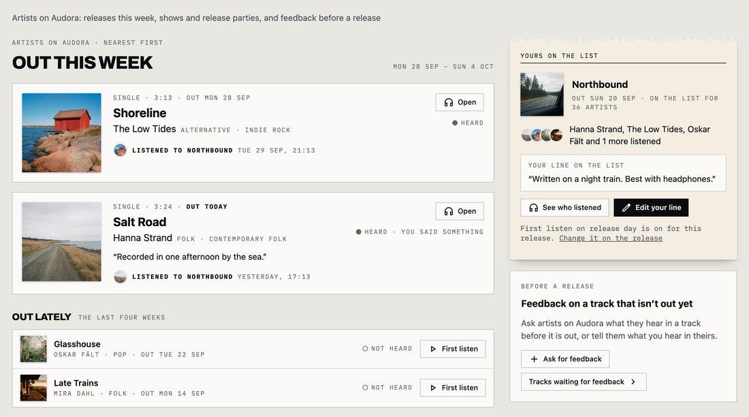749x417 pixels.
Task: Click Folk · Contemporary Folk genre tags
Action: (232, 239)
